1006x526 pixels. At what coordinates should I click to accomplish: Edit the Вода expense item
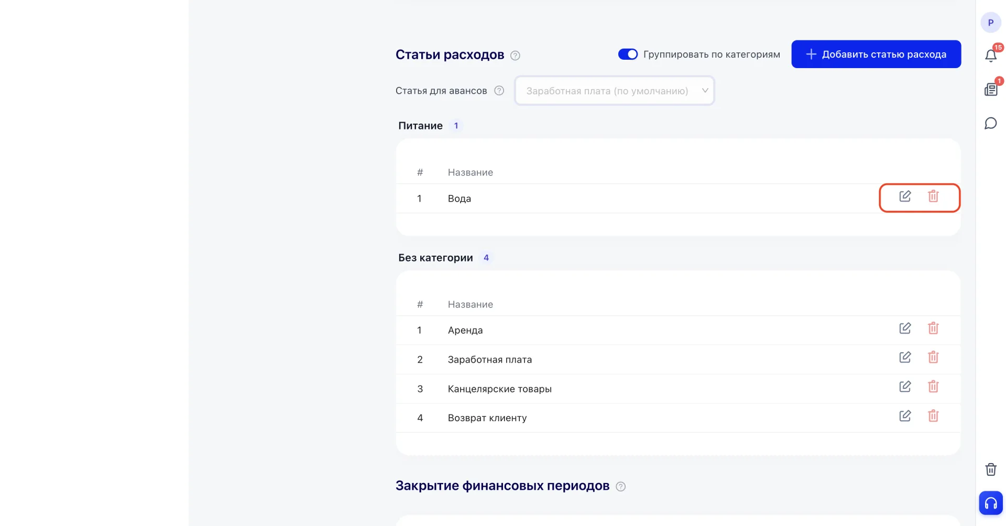coord(905,196)
